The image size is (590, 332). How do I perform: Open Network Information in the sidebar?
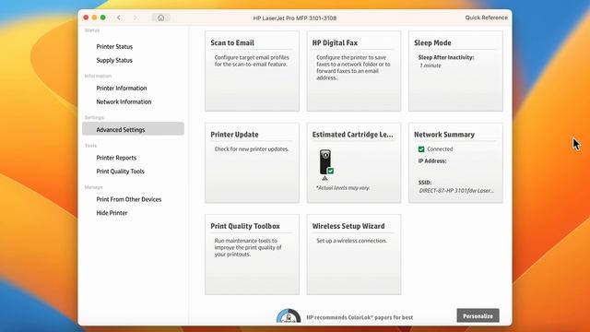click(124, 101)
